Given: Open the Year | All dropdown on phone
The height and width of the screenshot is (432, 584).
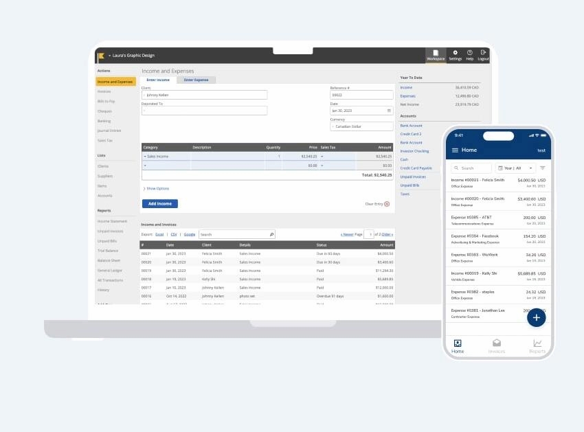Looking at the screenshot, I should (513, 168).
